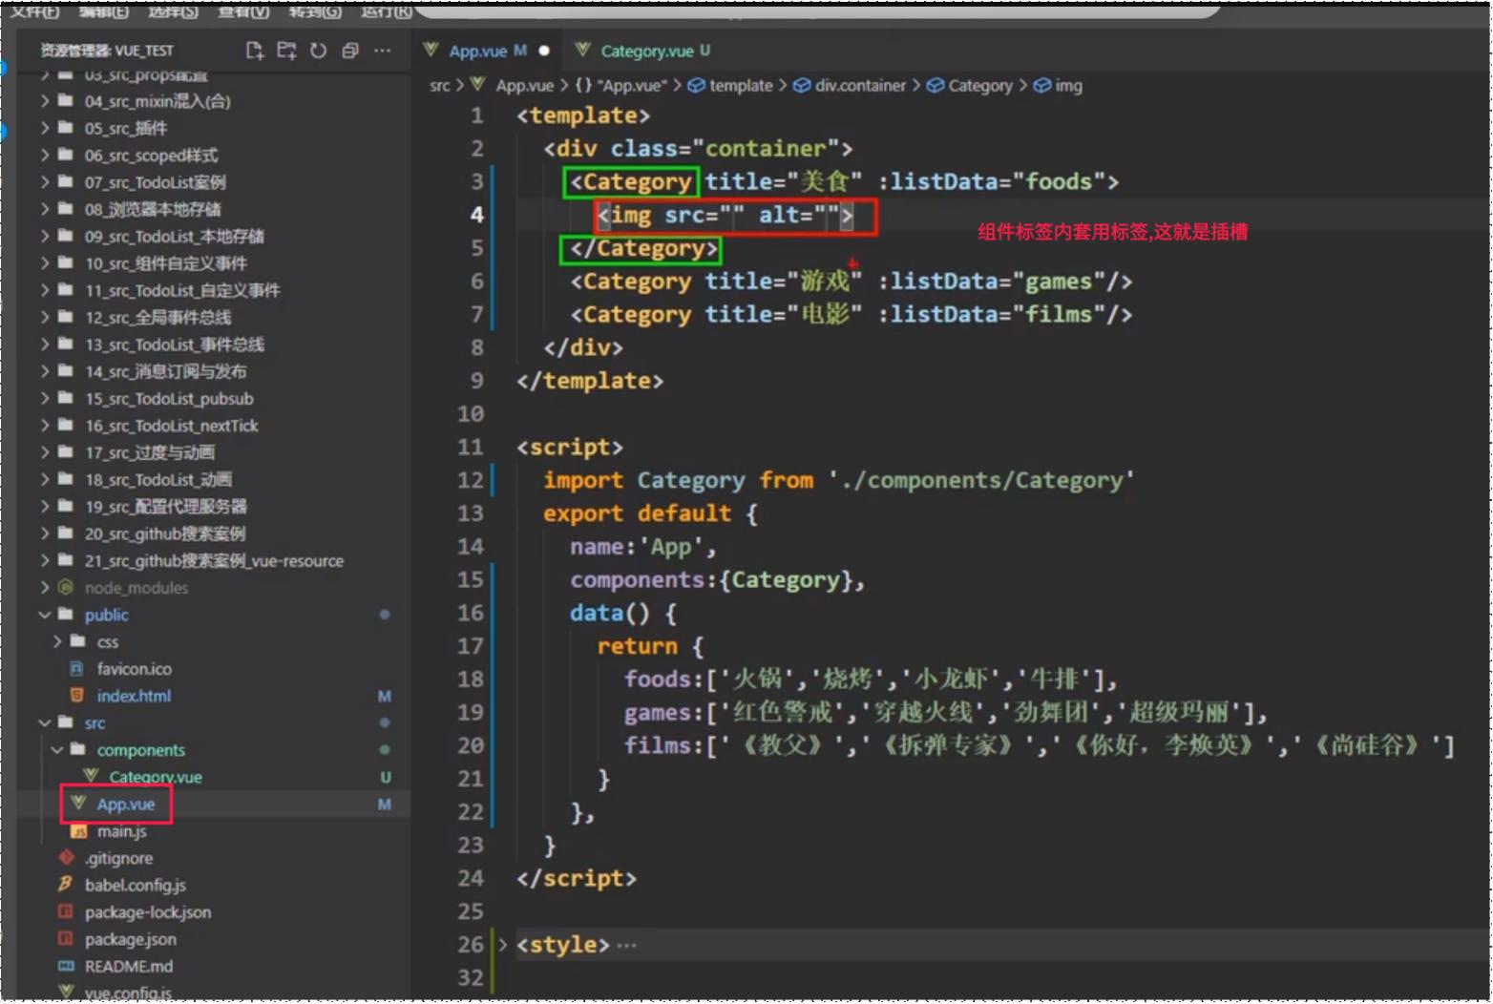Image resolution: width=1493 pixels, height=1004 pixels.
Task: Select 20_src_github搜索案例 folder row
Action: click(x=212, y=533)
